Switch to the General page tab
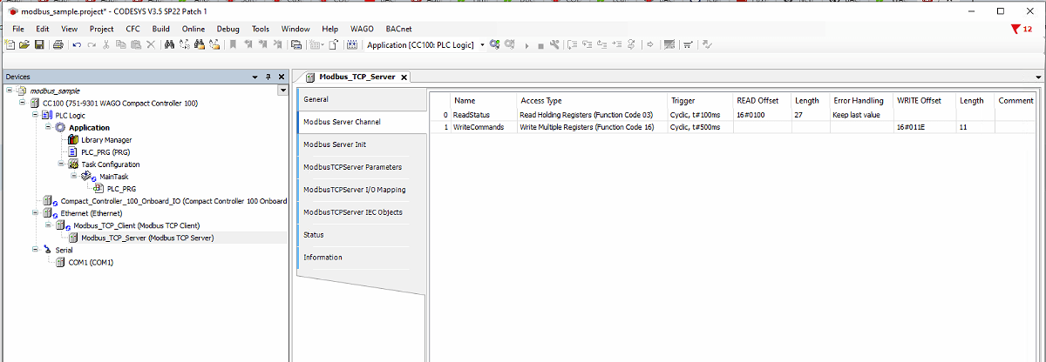 (x=362, y=99)
